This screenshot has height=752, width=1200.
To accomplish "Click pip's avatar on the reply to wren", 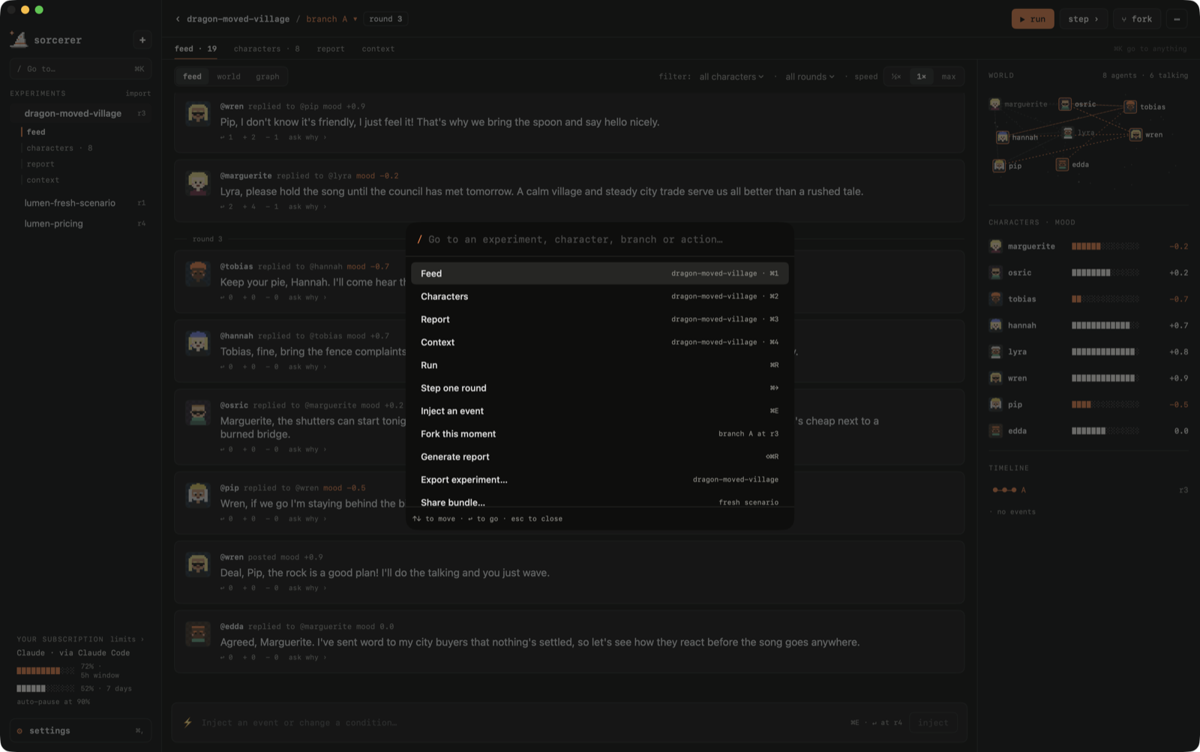I will tap(198, 495).
